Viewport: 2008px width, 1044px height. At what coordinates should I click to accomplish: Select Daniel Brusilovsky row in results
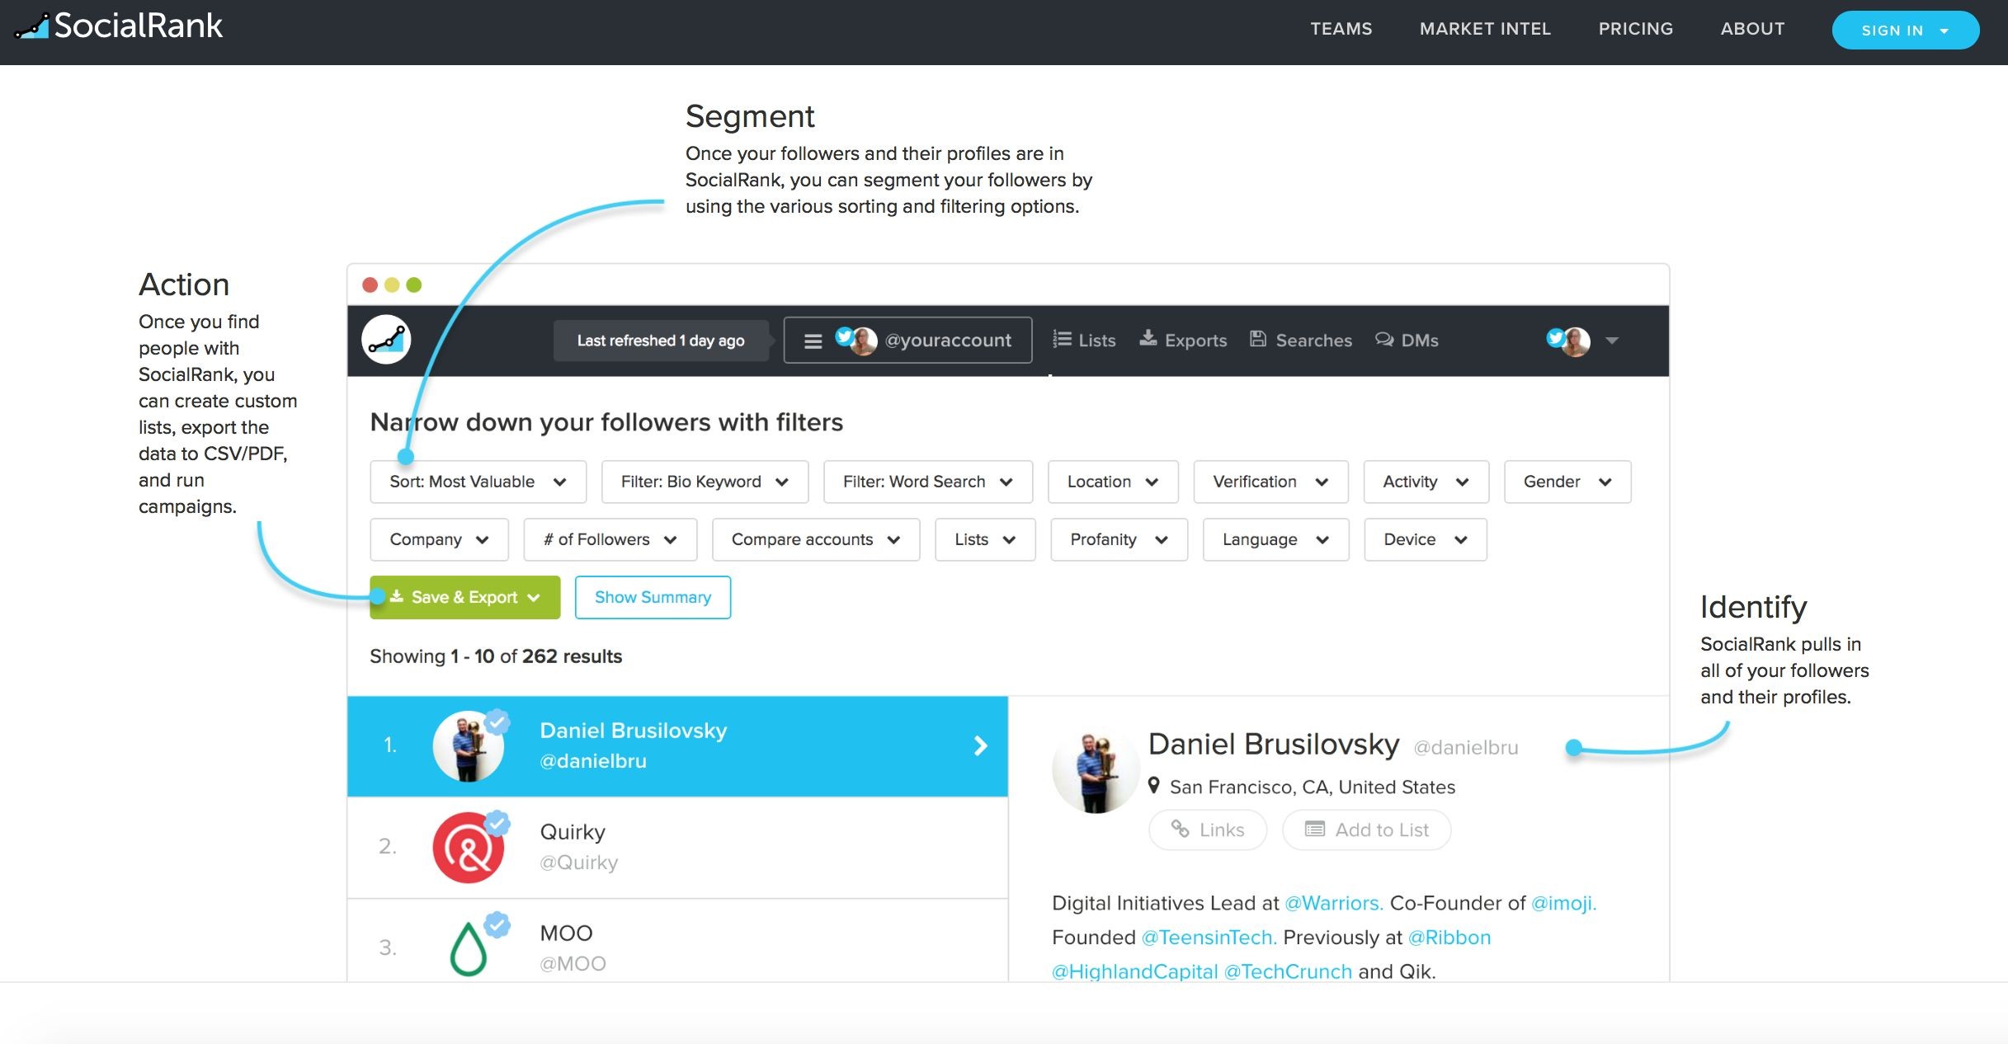pyautogui.click(x=677, y=746)
